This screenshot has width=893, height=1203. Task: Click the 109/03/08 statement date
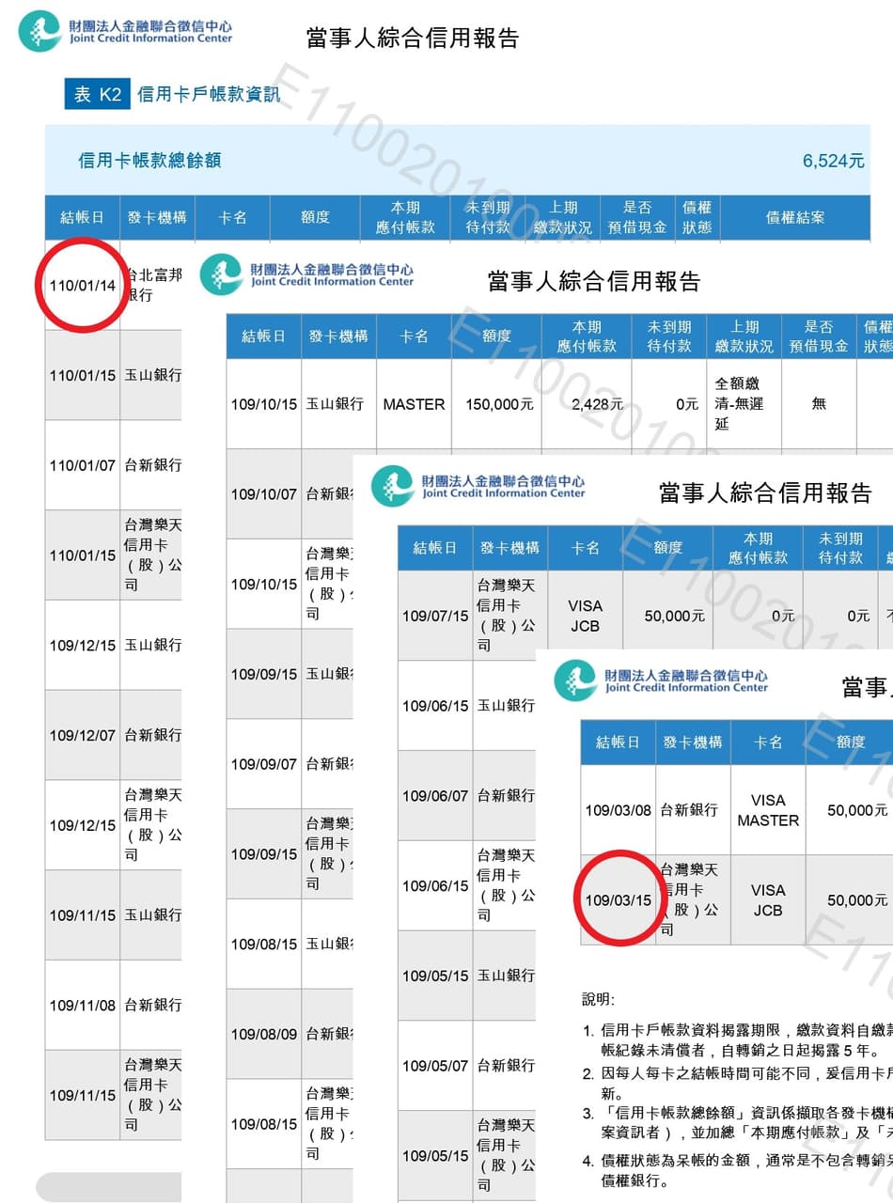tap(618, 810)
